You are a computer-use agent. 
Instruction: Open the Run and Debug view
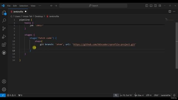(4, 37)
